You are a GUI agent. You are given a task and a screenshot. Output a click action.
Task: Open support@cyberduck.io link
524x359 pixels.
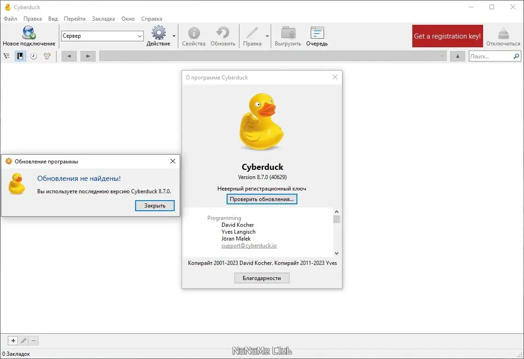click(x=249, y=246)
